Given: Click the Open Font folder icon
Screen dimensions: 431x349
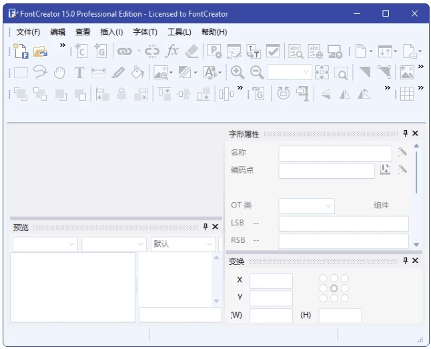Looking at the screenshot, I should [x=41, y=51].
